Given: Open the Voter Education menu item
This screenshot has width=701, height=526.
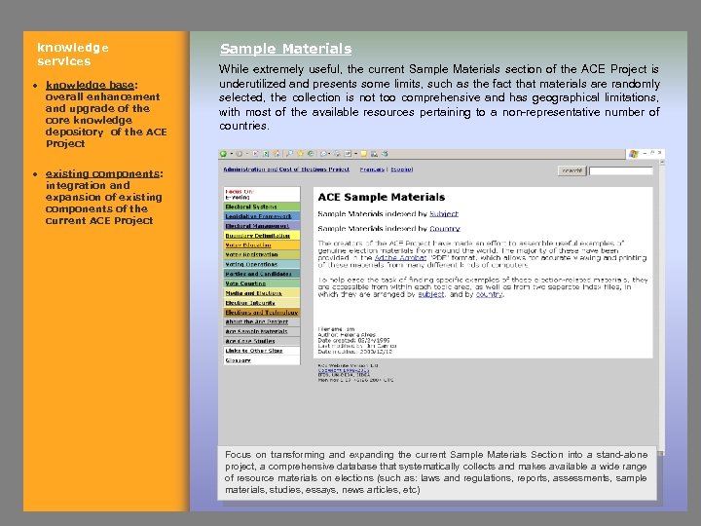Looking at the screenshot, I should coord(262,245).
